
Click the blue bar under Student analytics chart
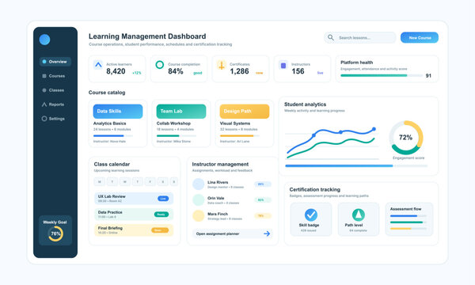pos(356,166)
